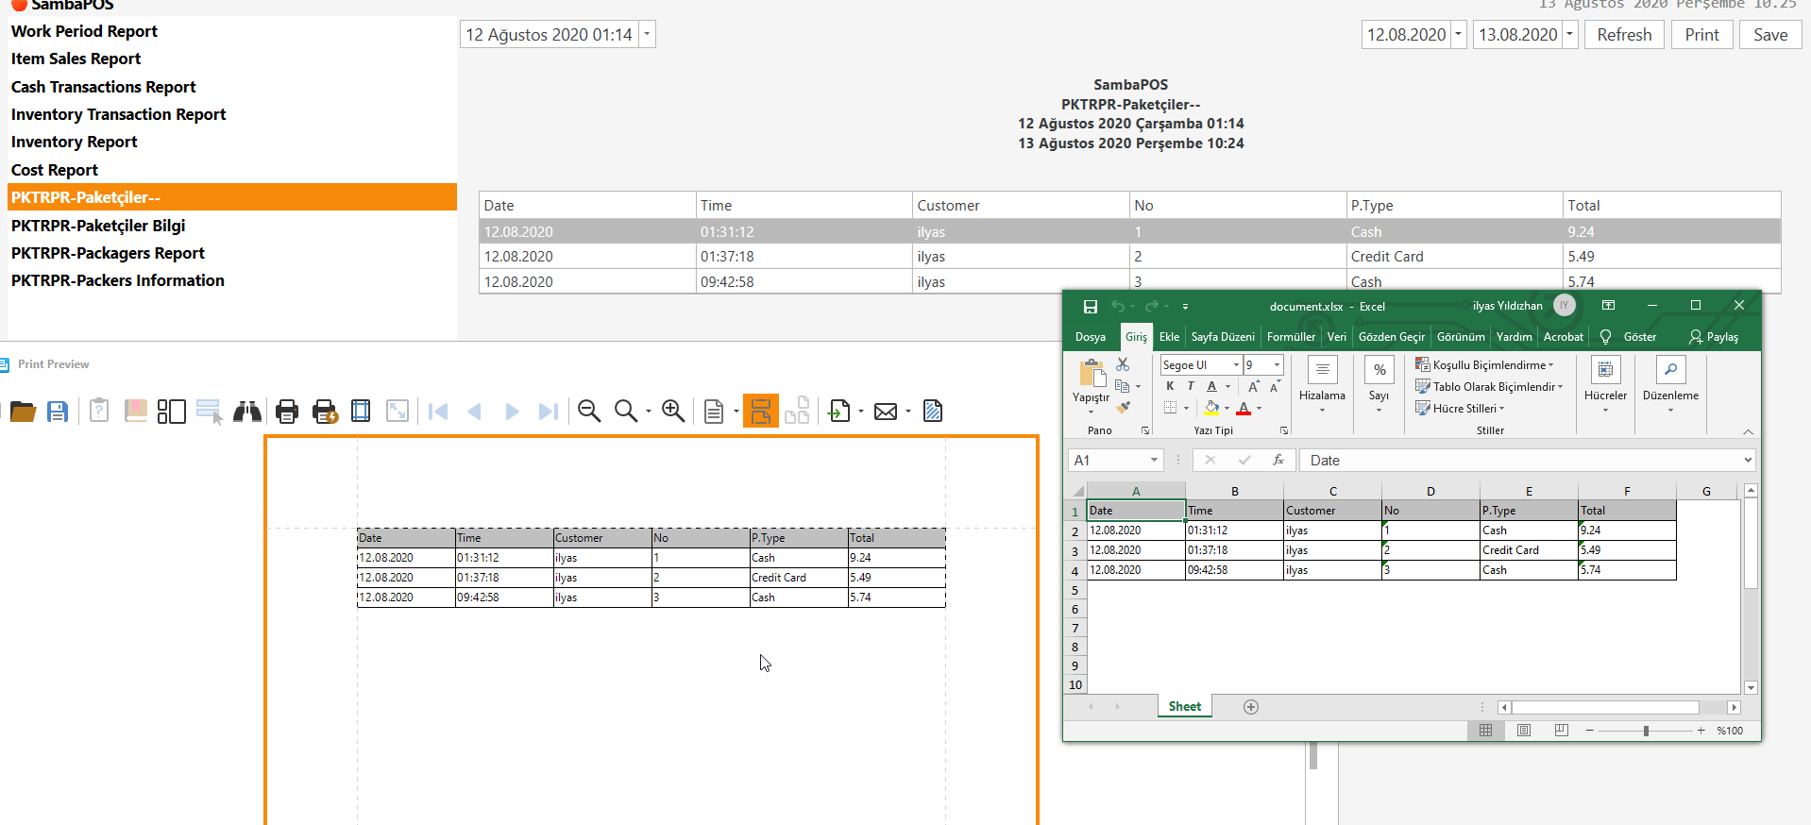Screen dimensions: 1811x825
Task: Open the 12.08.2020 start date dropdown
Action: [1459, 35]
